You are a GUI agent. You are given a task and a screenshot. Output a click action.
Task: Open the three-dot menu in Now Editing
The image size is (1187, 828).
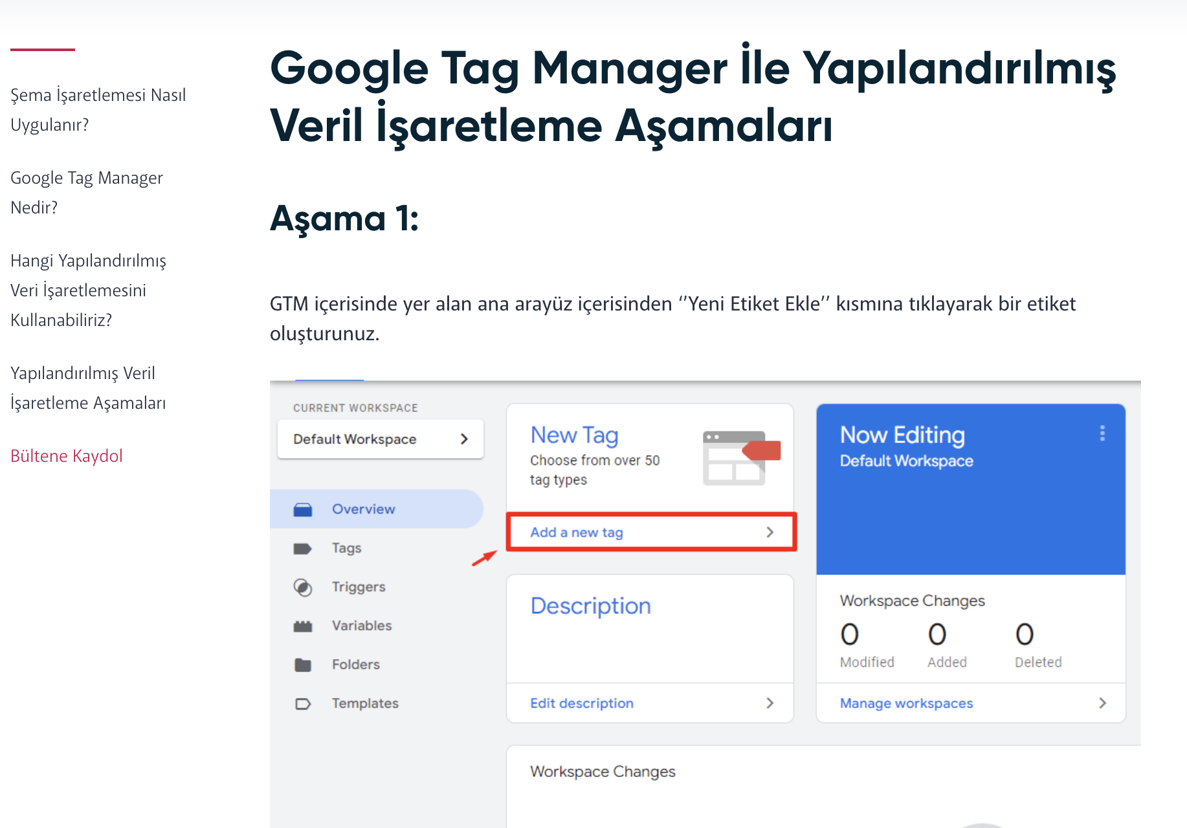[1102, 433]
